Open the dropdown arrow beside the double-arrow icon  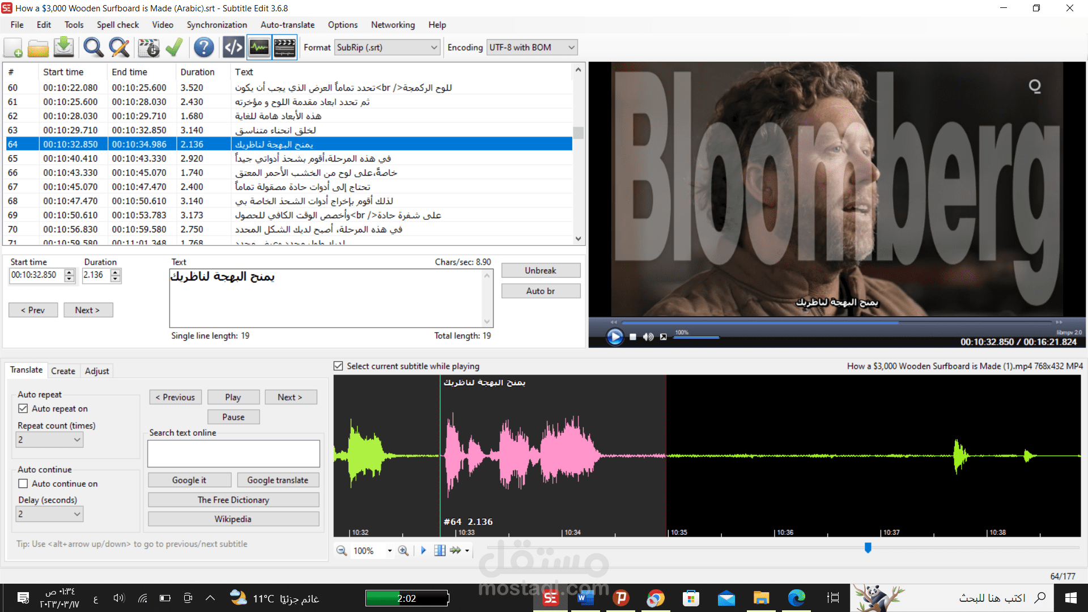[x=467, y=551]
